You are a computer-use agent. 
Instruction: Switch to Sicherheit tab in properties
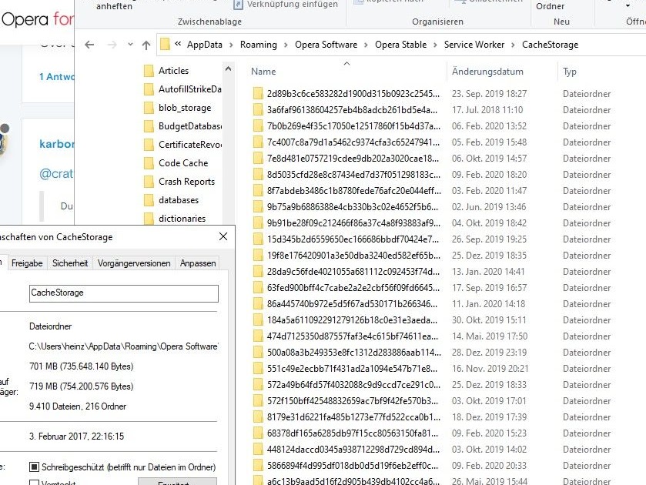70,263
